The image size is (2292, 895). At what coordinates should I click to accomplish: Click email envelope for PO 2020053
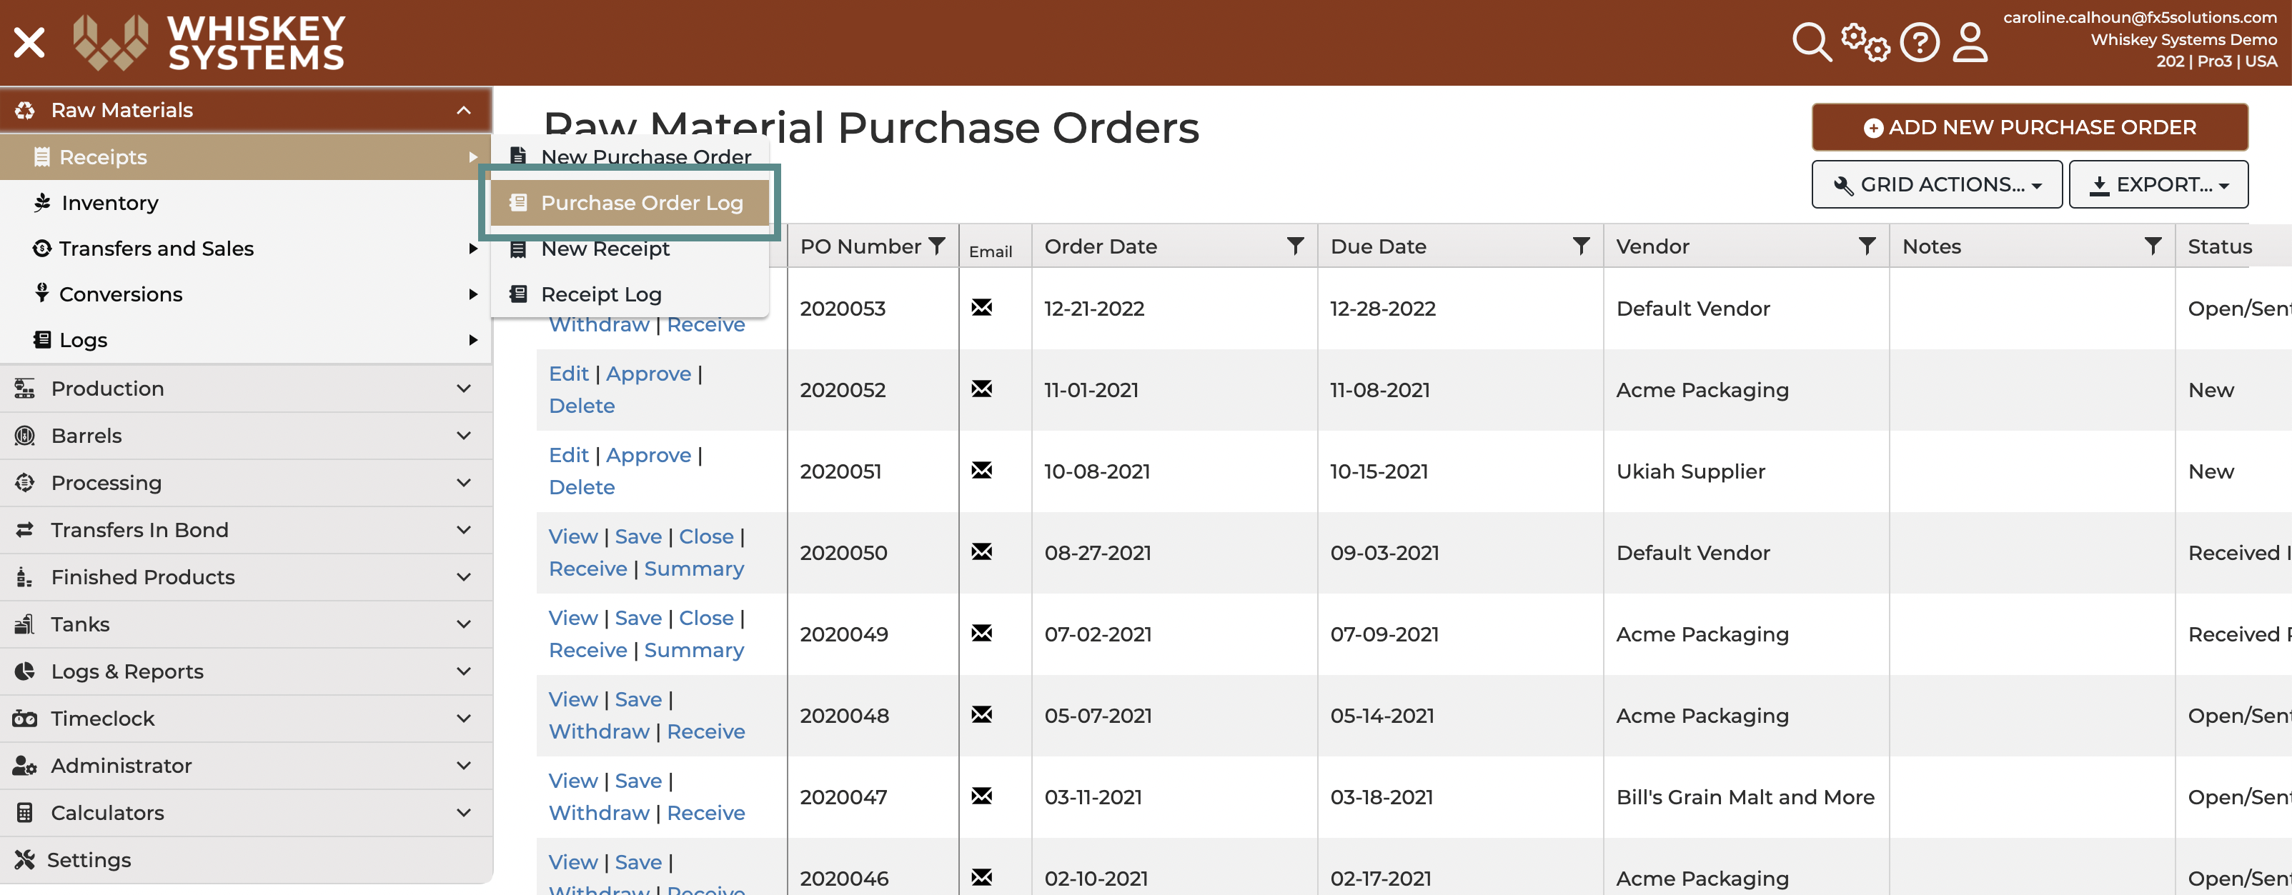tap(981, 308)
